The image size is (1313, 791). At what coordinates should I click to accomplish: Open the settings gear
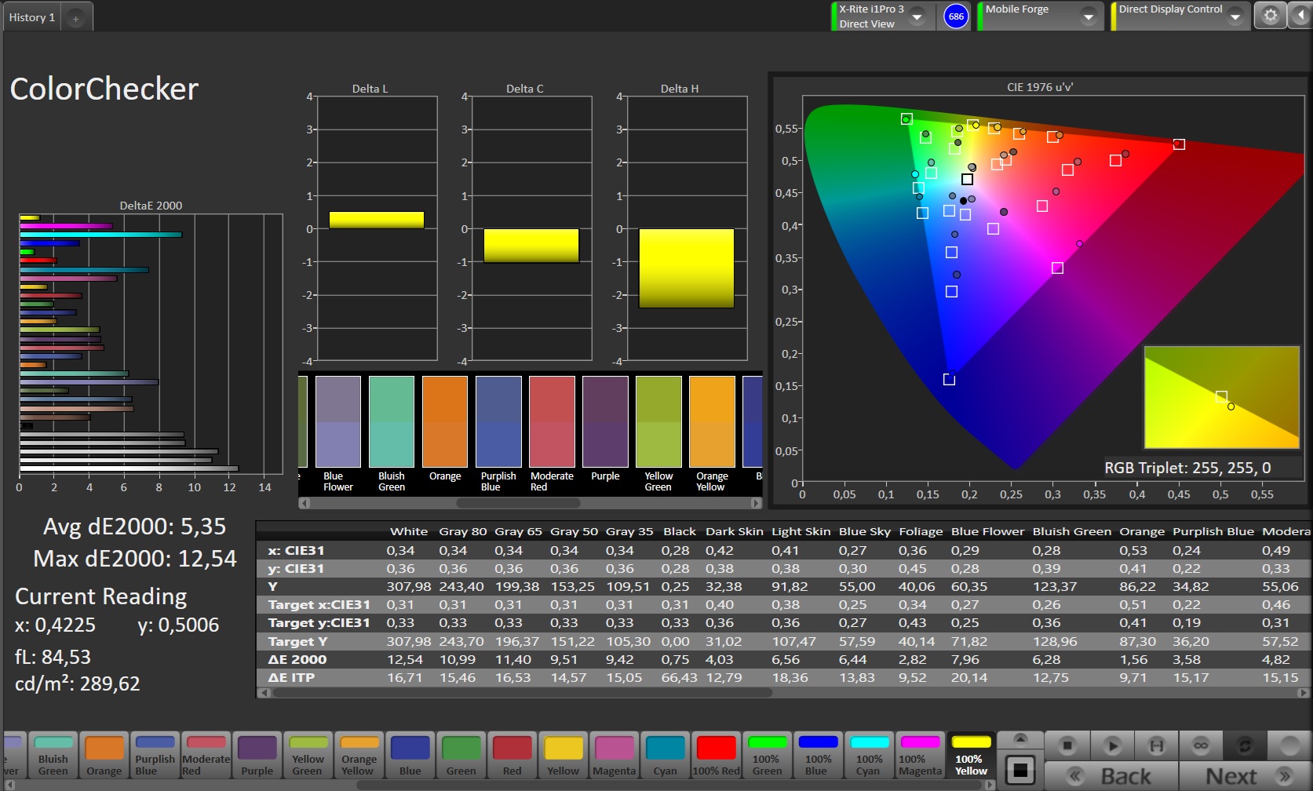click(x=1270, y=16)
